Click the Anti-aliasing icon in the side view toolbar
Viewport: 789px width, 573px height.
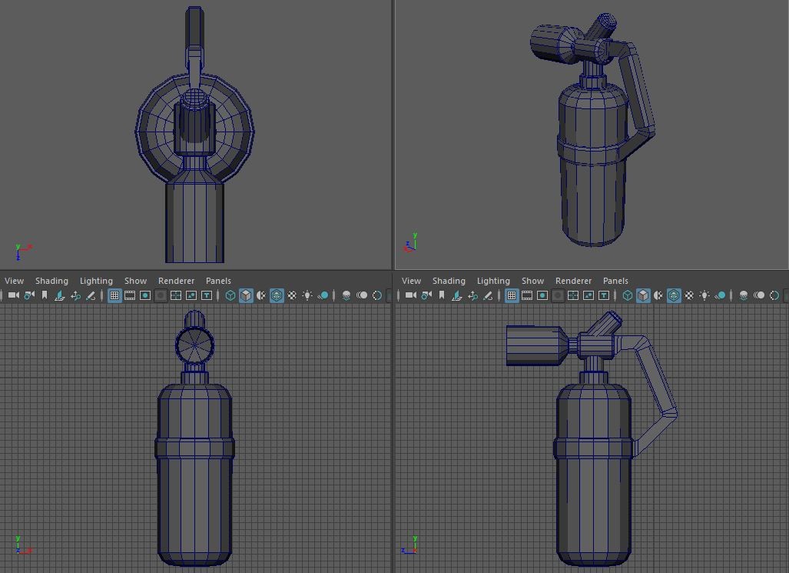click(774, 295)
